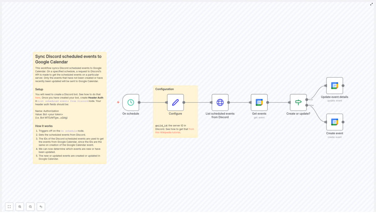Zoom out of the workflow canvas
This screenshot has height=221, width=376.
(x=30, y=207)
